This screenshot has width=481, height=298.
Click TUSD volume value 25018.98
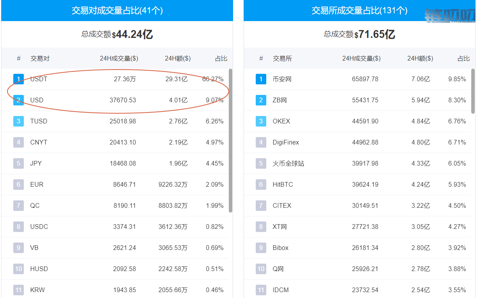click(x=123, y=121)
